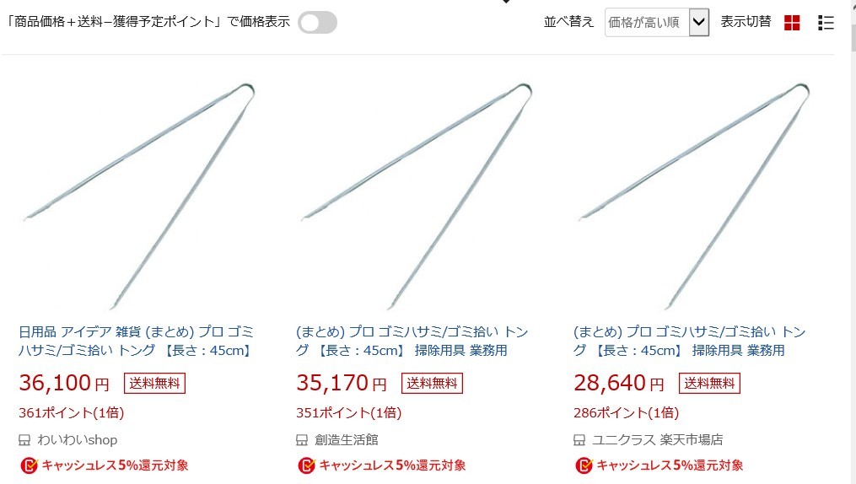Open 36,100円 tongs product title link
The image size is (856, 484).
point(136,341)
